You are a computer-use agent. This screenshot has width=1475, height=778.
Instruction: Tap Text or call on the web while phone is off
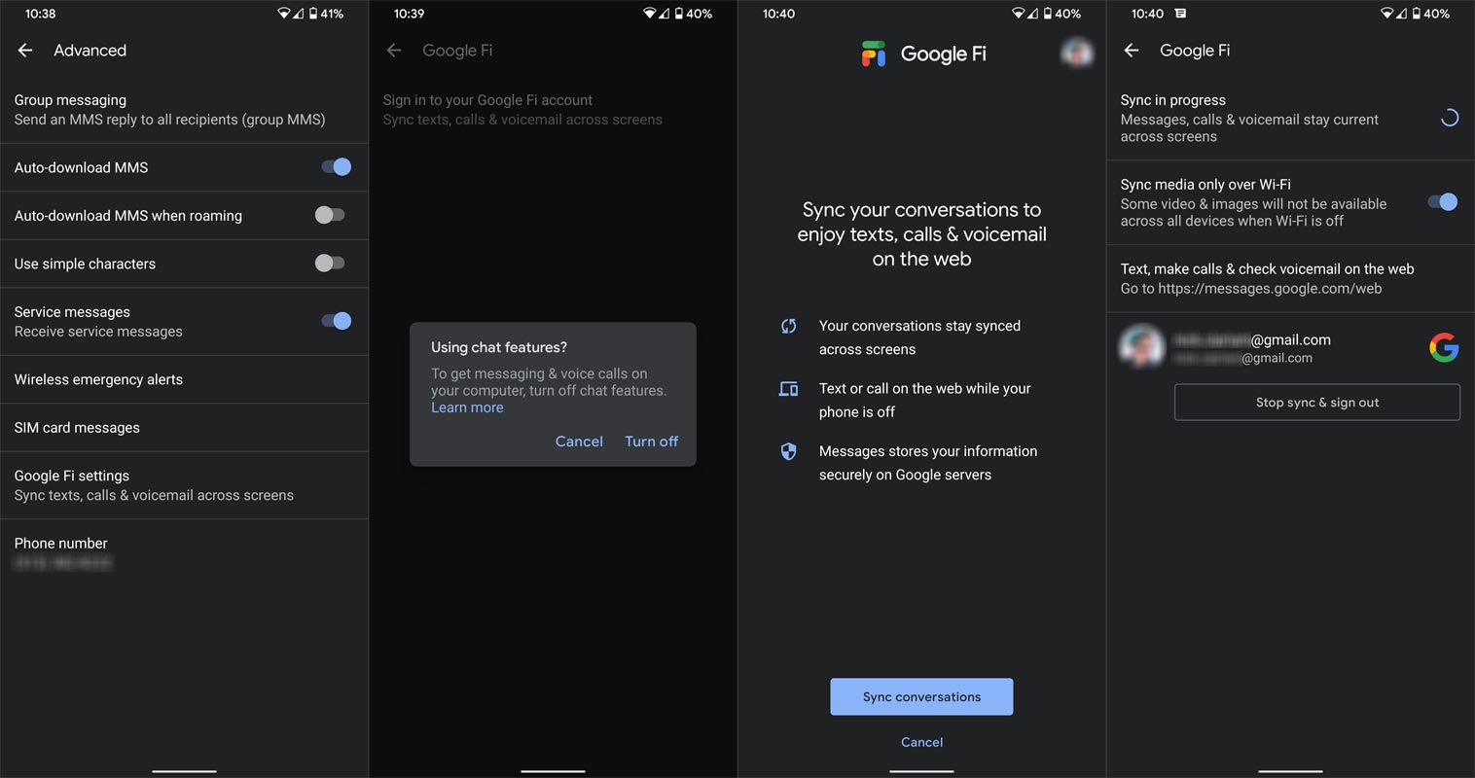924,400
